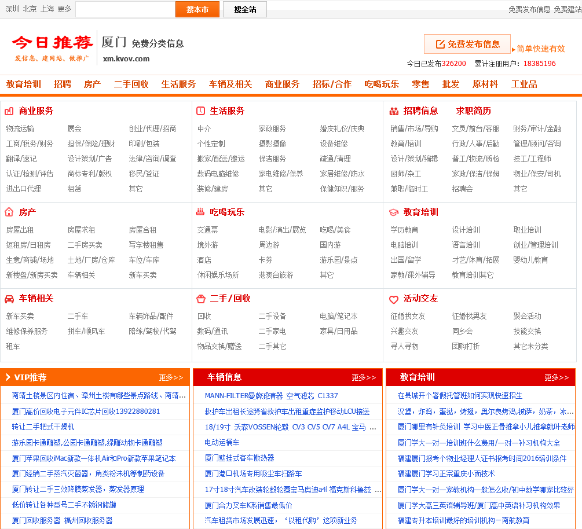Select 深圳 city link at top
This screenshot has height=529, width=582.
(12, 9)
